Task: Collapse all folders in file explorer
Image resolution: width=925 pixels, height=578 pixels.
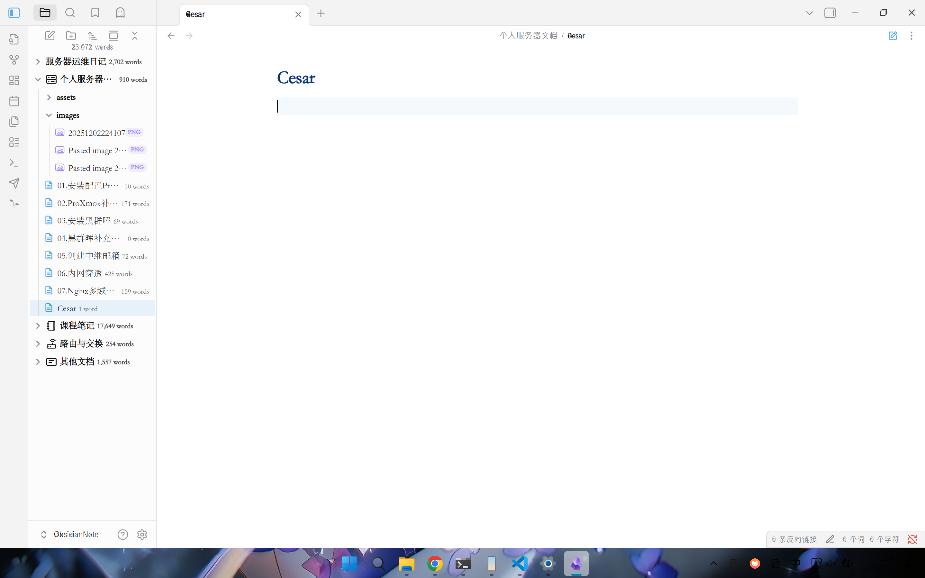Action: coord(134,36)
